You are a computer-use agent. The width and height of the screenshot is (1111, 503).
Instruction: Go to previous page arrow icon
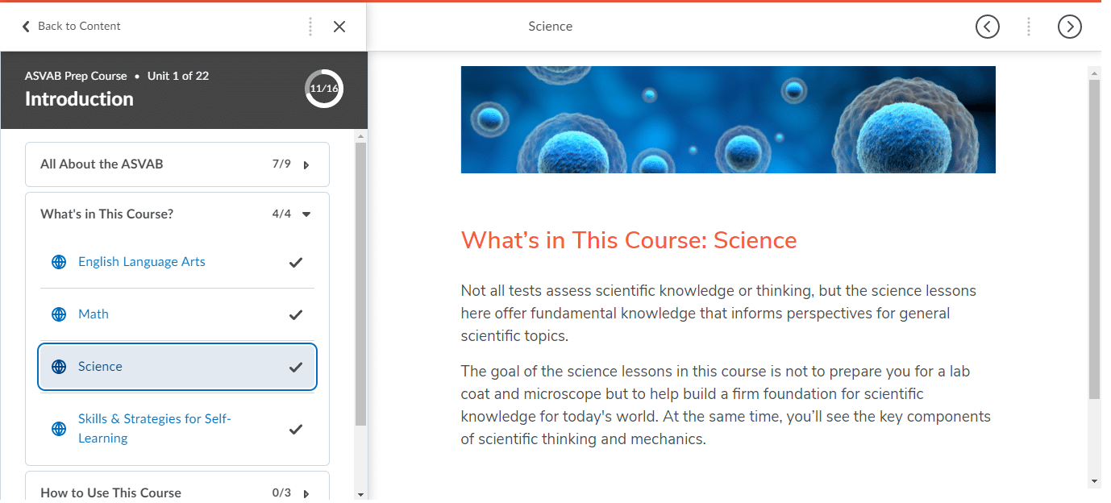pos(987,27)
